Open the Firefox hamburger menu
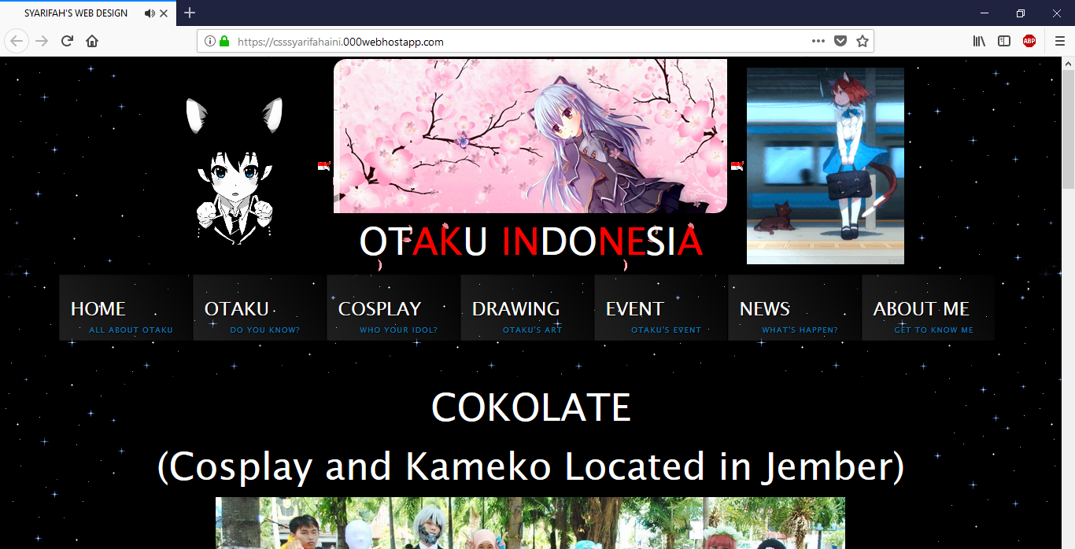The width and height of the screenshot is (1075, 549). (x=1060, y=41)
